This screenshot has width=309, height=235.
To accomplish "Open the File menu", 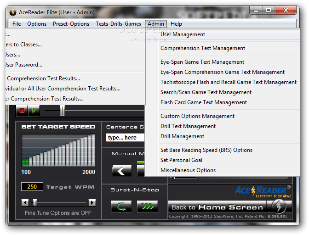I will [17, 24].
